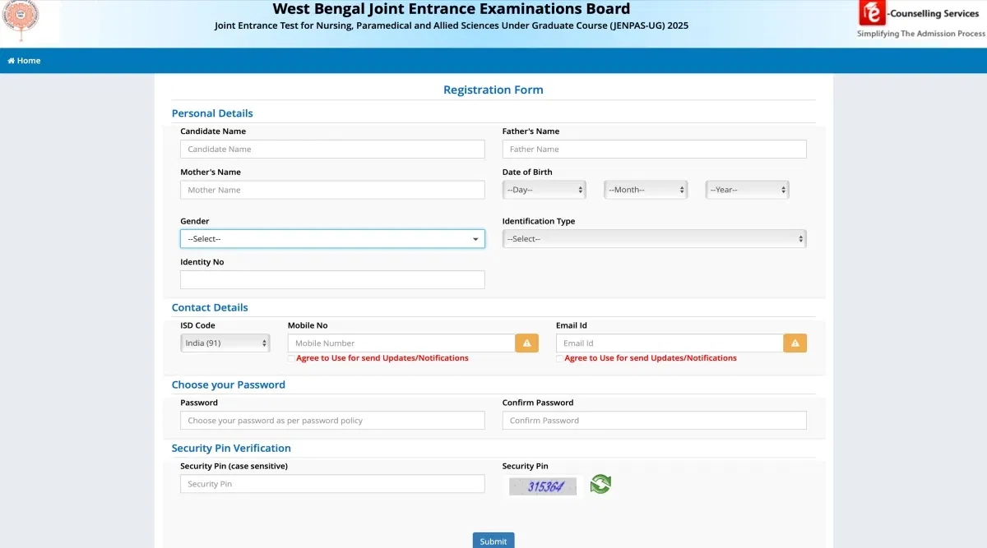Click the 315364 captcha image

[543, 486]
